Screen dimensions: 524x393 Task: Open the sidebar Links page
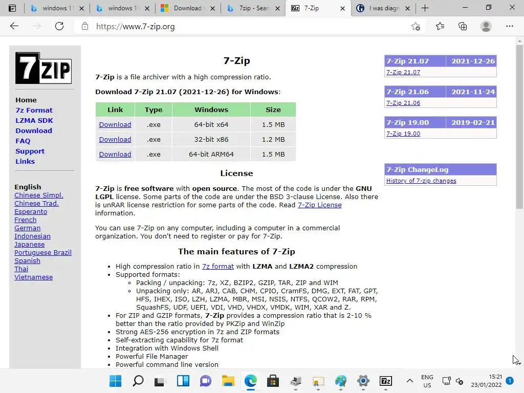[x=25, y=161]
